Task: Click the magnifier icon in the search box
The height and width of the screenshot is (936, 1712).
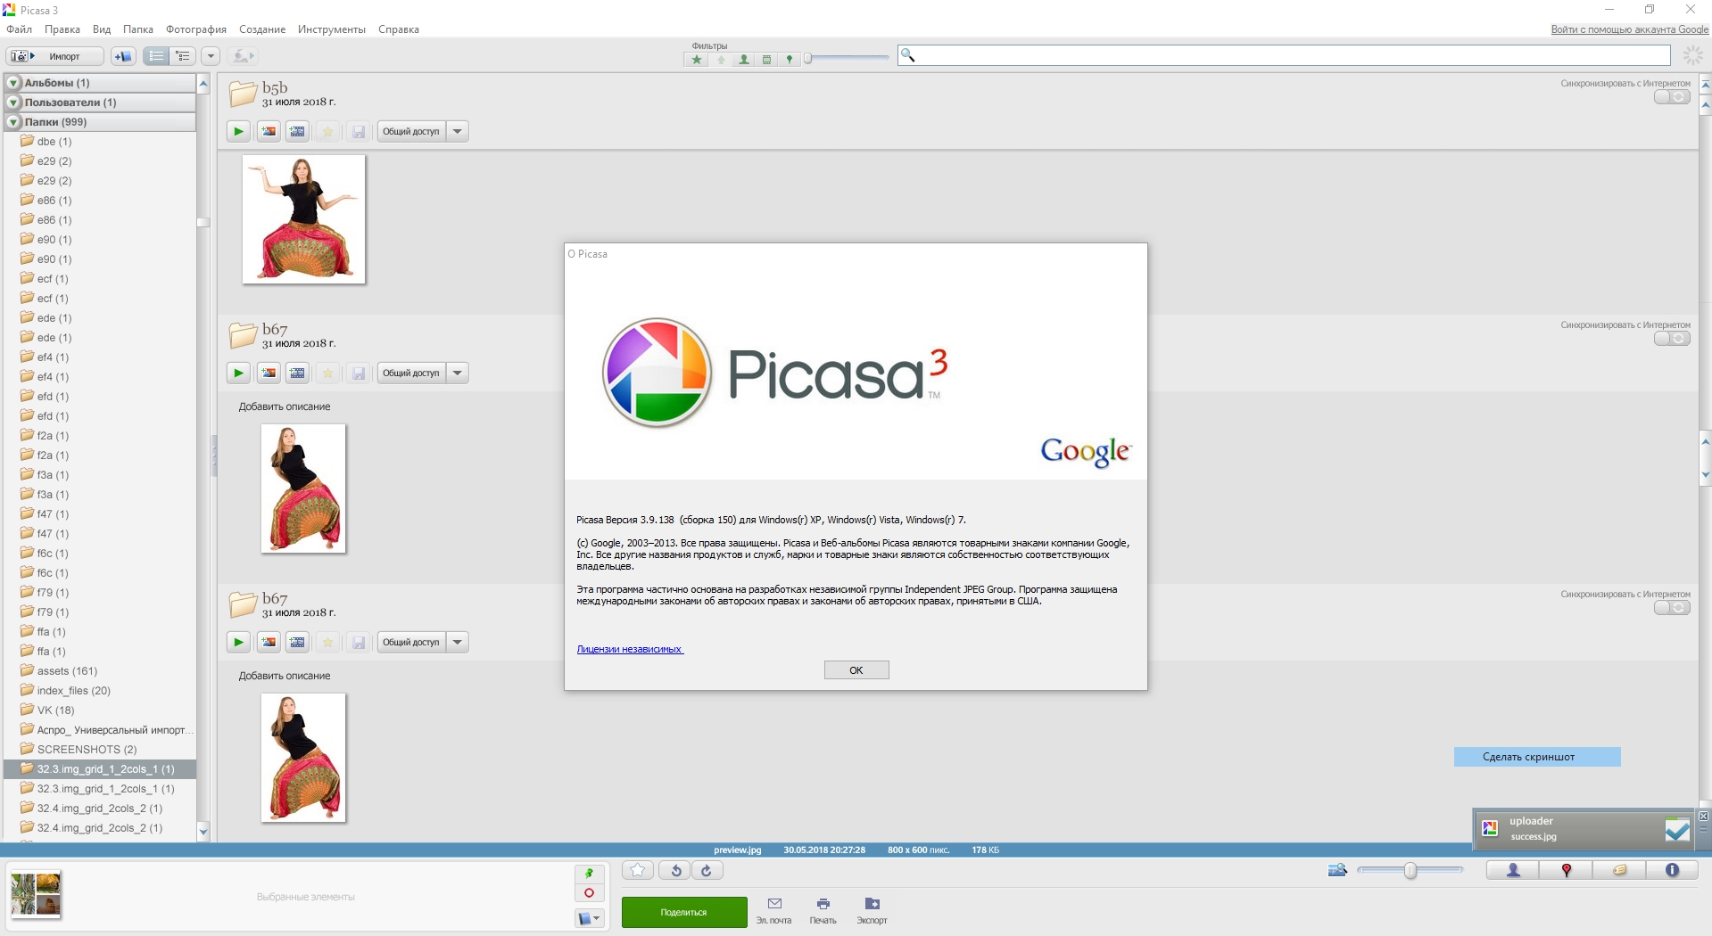Action: tap(908, 55)
